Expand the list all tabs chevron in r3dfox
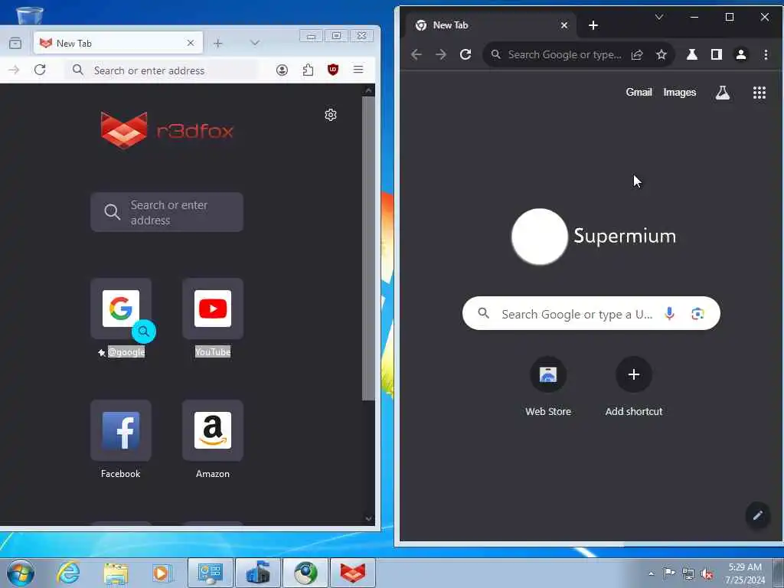The width and height of the screenshot is (784, 588). click(255, 44)
